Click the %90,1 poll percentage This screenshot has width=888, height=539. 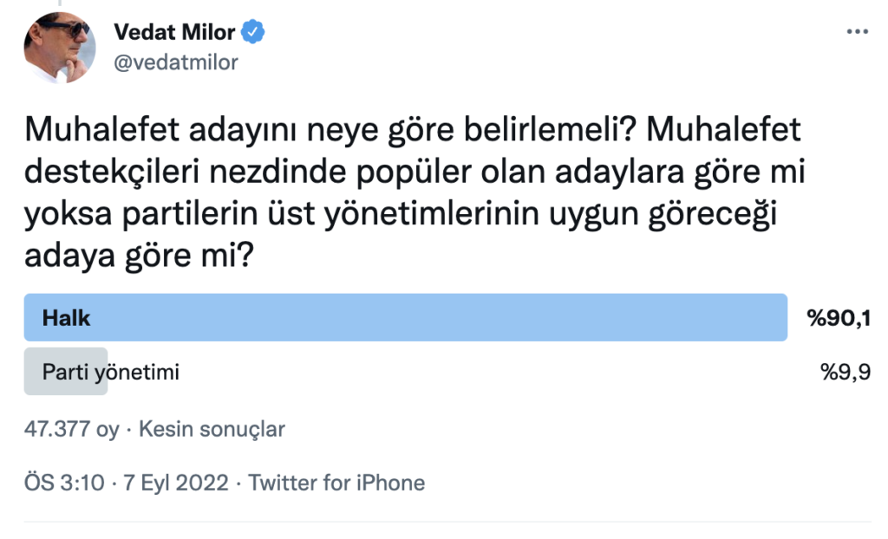(x=838, y=319)
